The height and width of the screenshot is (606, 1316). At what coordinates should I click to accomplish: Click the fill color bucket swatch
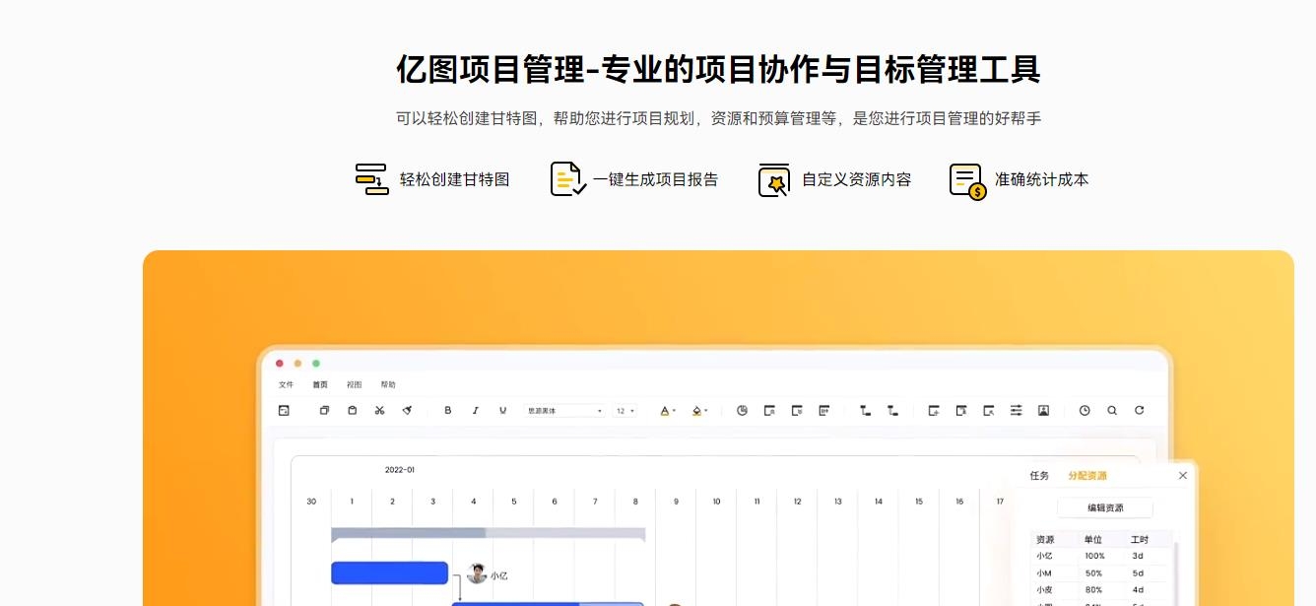point(696,410)
